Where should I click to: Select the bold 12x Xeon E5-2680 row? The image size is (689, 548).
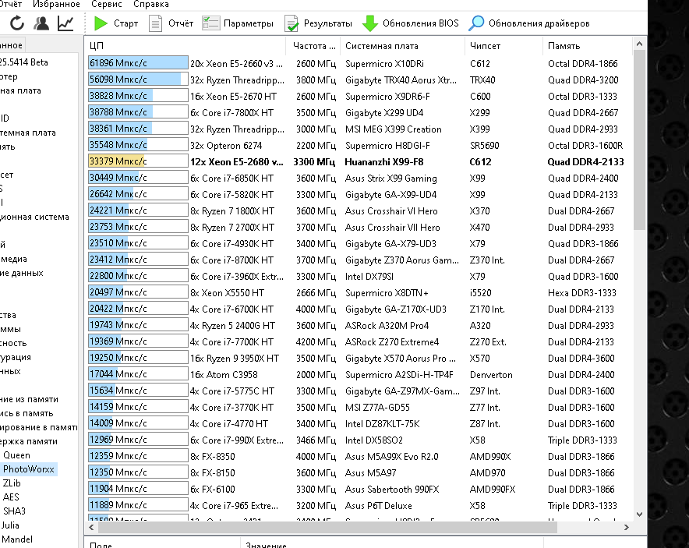(358, 161)
